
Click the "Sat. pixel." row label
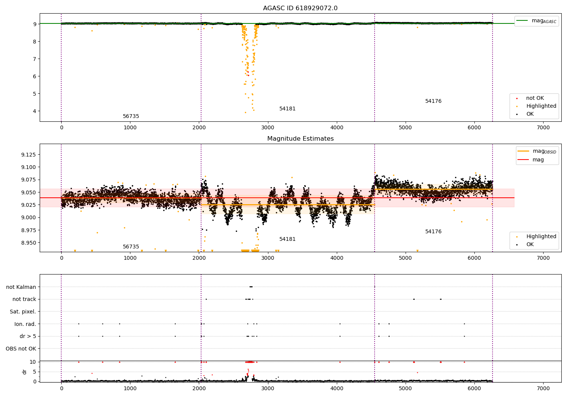coord(23,312)
